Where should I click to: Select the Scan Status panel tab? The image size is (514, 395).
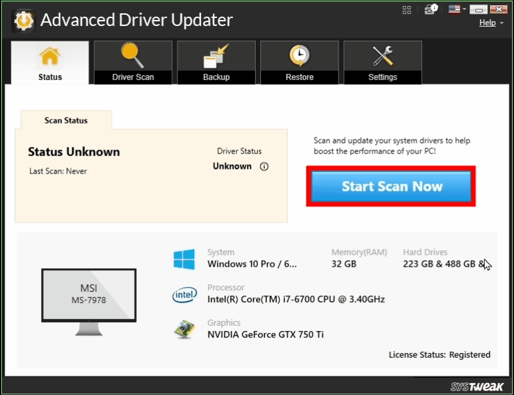coord(66,121)
